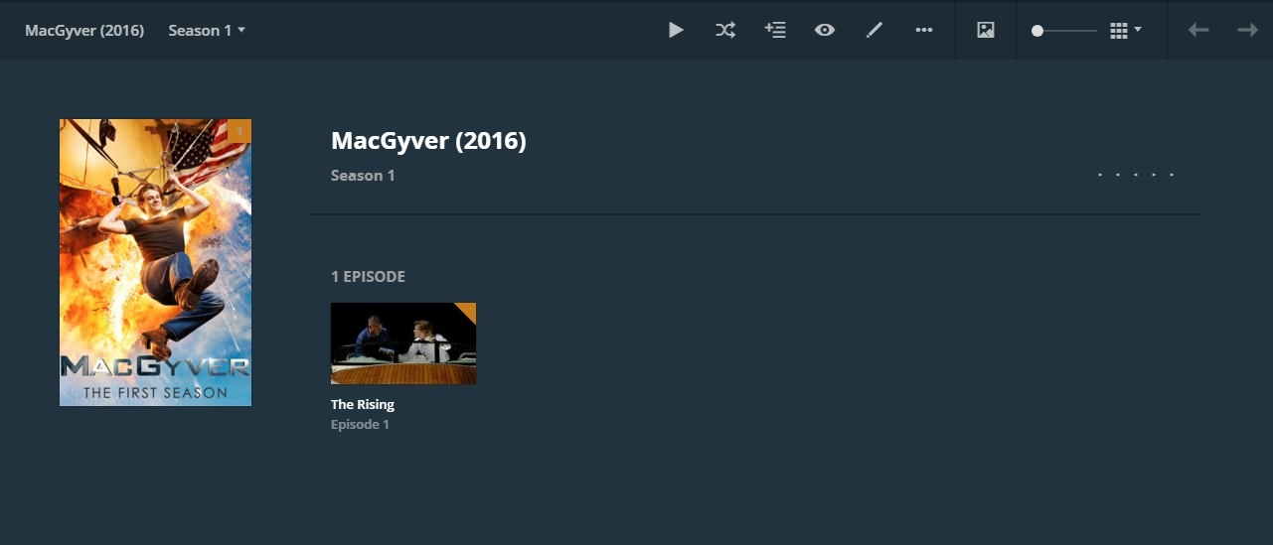Toggle the artwork background image icon
Image resolution: width=1273 pixels, height=545 pixels.
coord(986,30)
